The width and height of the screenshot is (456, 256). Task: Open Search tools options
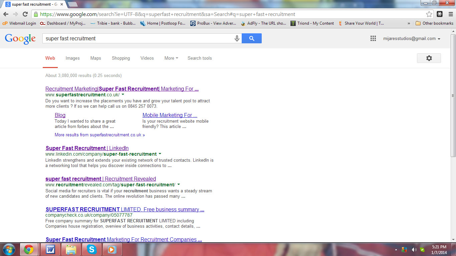200,58
